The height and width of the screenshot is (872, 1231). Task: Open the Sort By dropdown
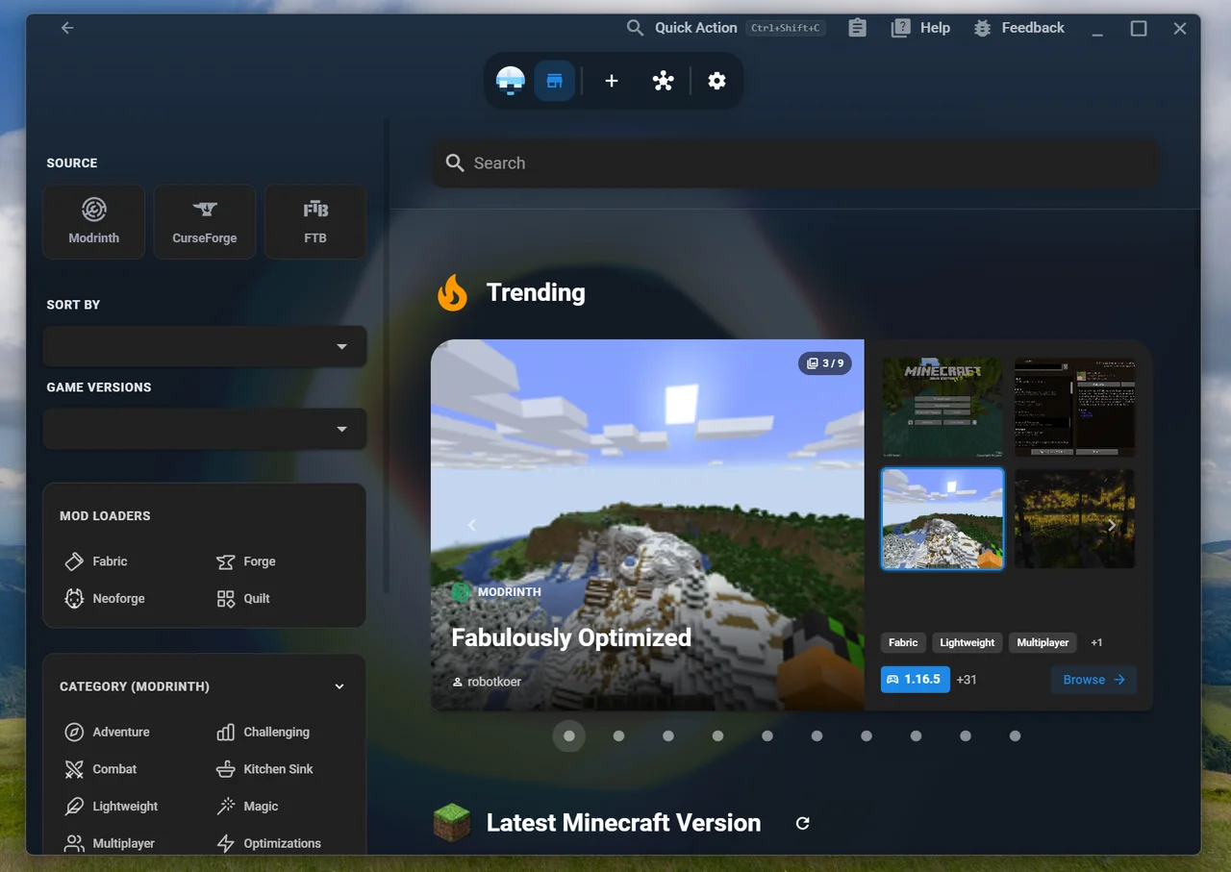click(x=205, y=346)
